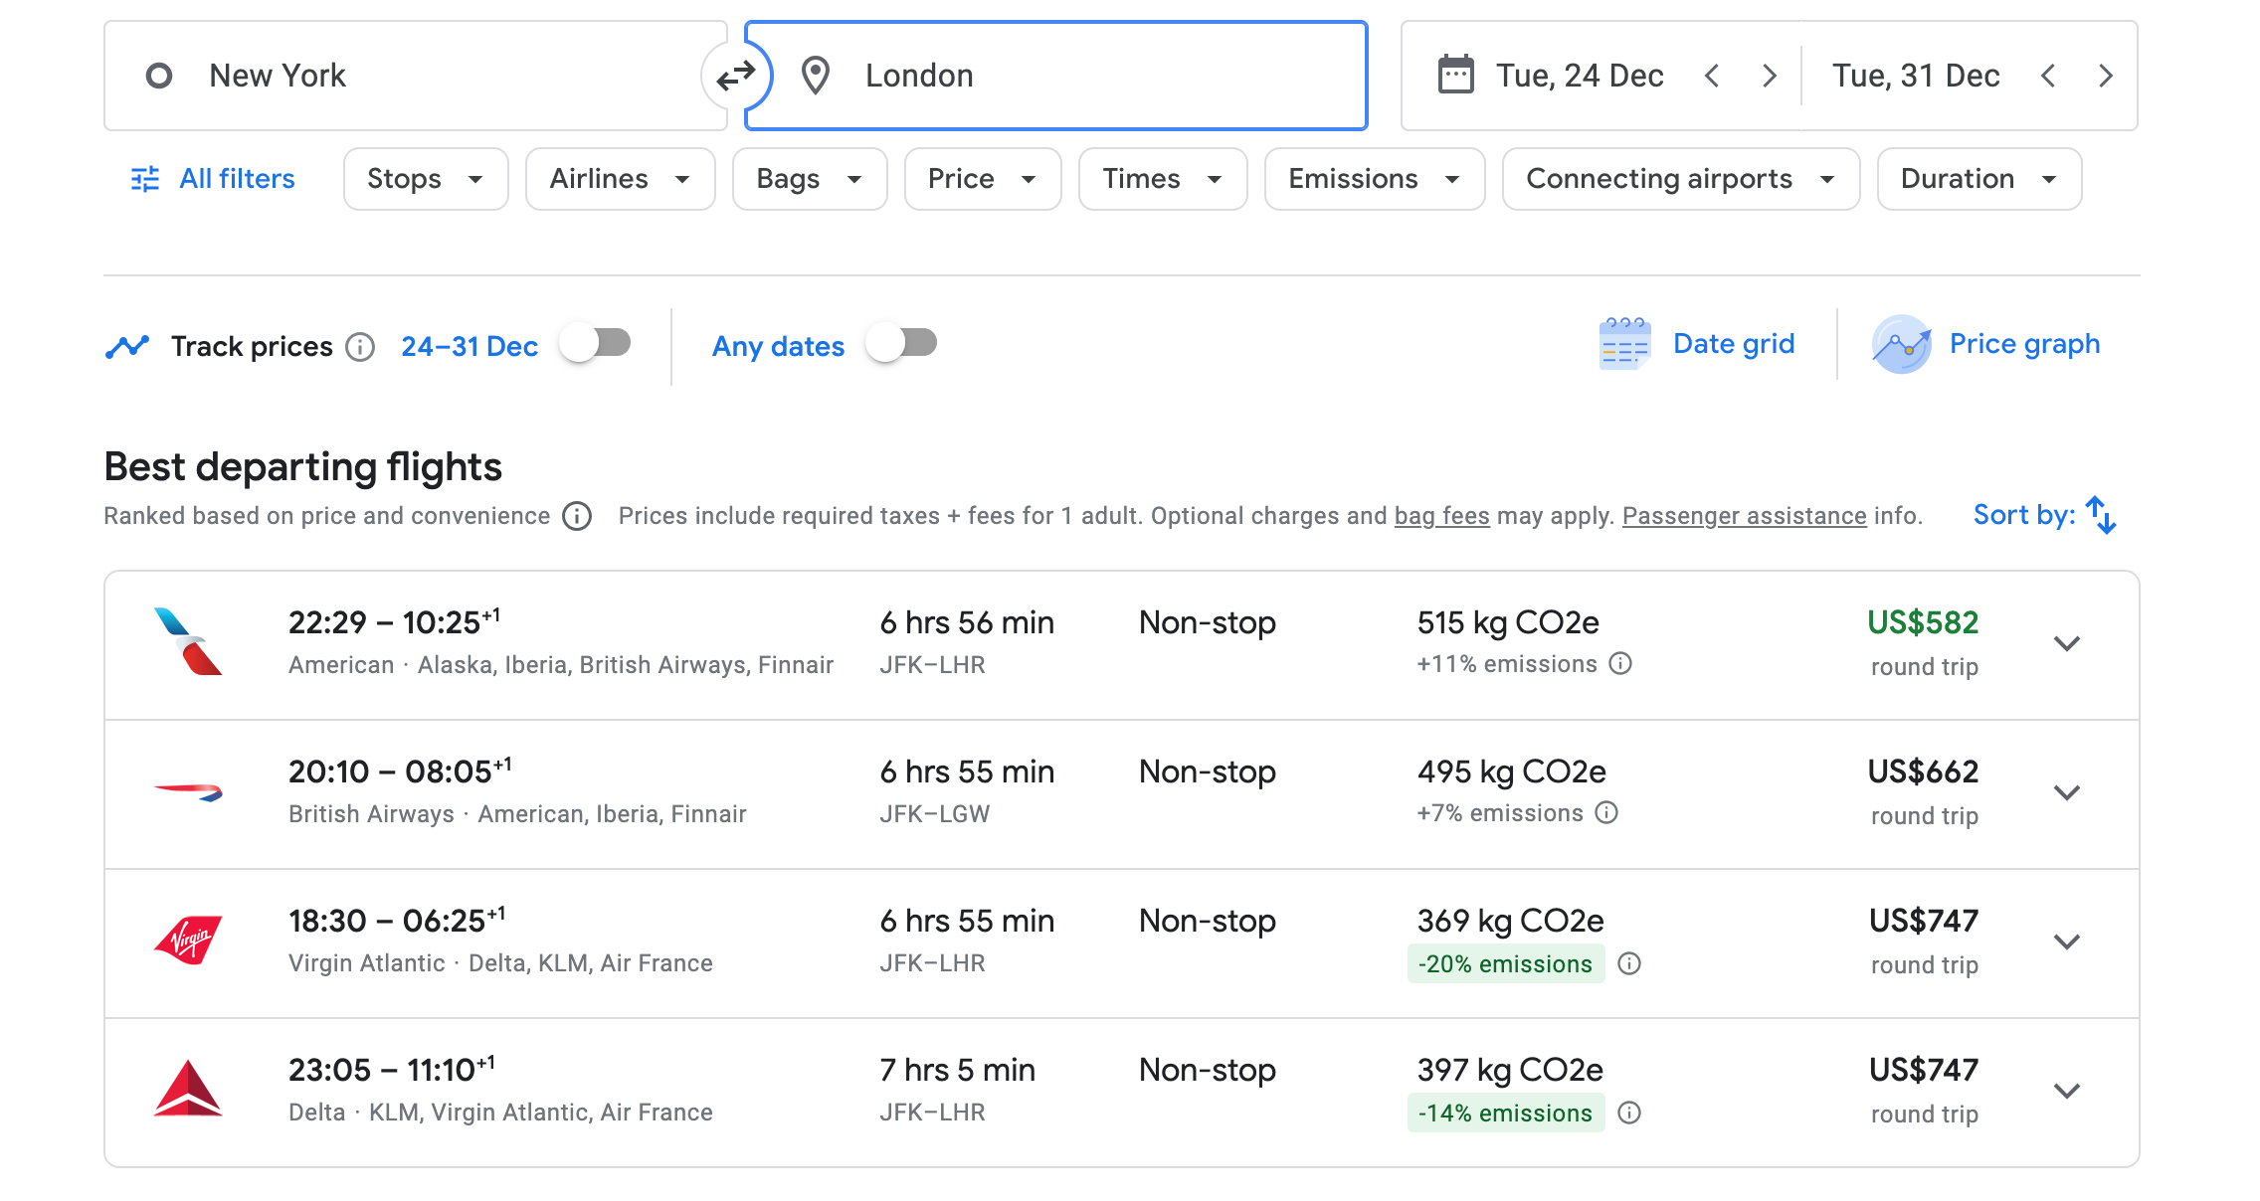2260x1201 pixels.
Task: Click the 515 kg CO2e value
Action: (1508, 622)
